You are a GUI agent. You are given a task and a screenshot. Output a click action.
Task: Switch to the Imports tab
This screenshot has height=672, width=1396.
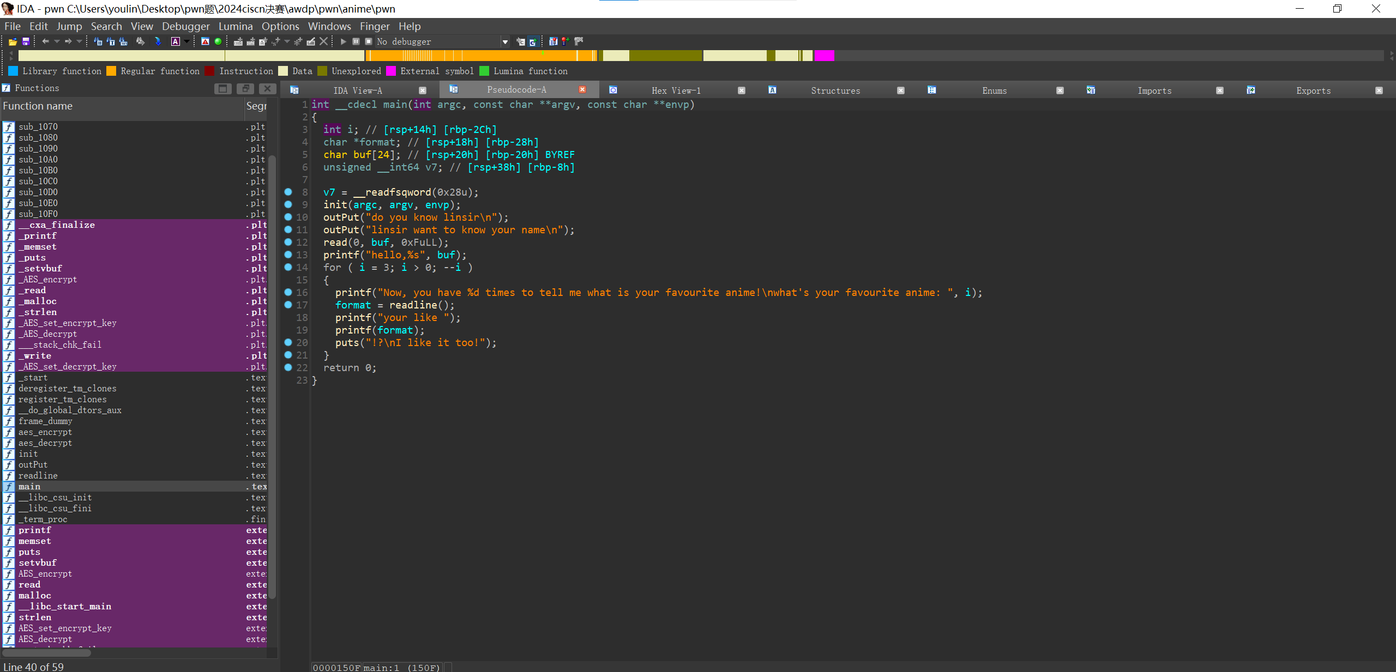pos(1154,90)
